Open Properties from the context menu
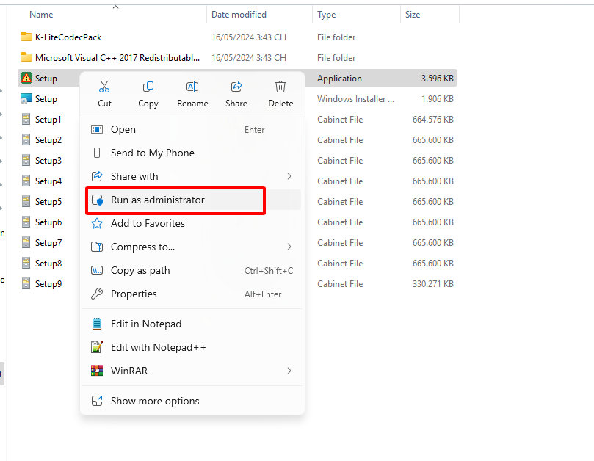 (192, 294)
